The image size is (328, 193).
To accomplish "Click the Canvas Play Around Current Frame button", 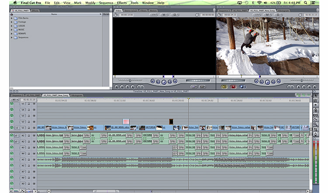I will click(273, 82).
